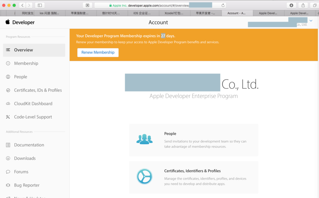Click the Code-Level Support tools icon
This screenshot has height=198, width=319.
click(x=8, y=117)
